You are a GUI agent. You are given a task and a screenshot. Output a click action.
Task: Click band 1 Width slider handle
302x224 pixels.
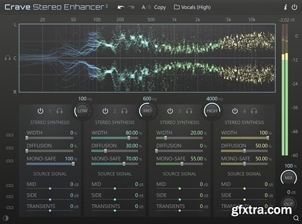coord(27,138)
